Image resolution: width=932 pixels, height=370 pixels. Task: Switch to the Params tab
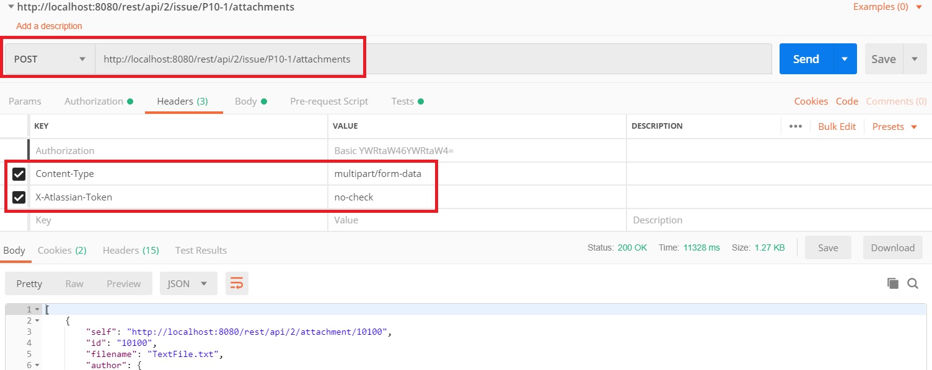(25, 101)
